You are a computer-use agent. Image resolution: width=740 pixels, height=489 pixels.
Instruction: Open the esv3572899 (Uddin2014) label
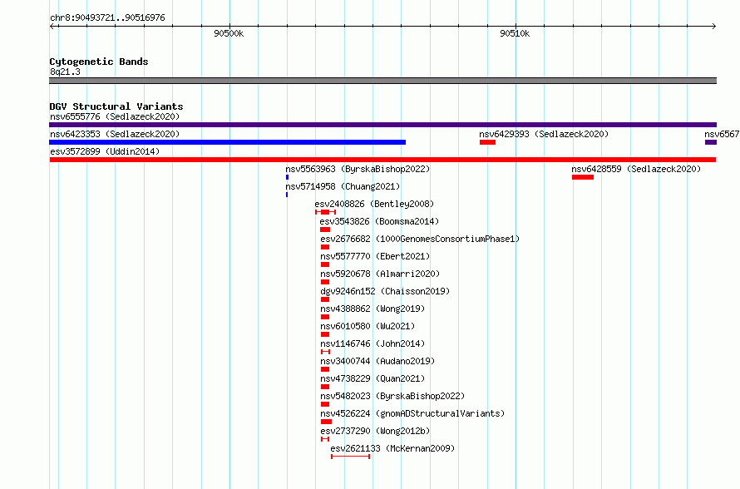105,151
